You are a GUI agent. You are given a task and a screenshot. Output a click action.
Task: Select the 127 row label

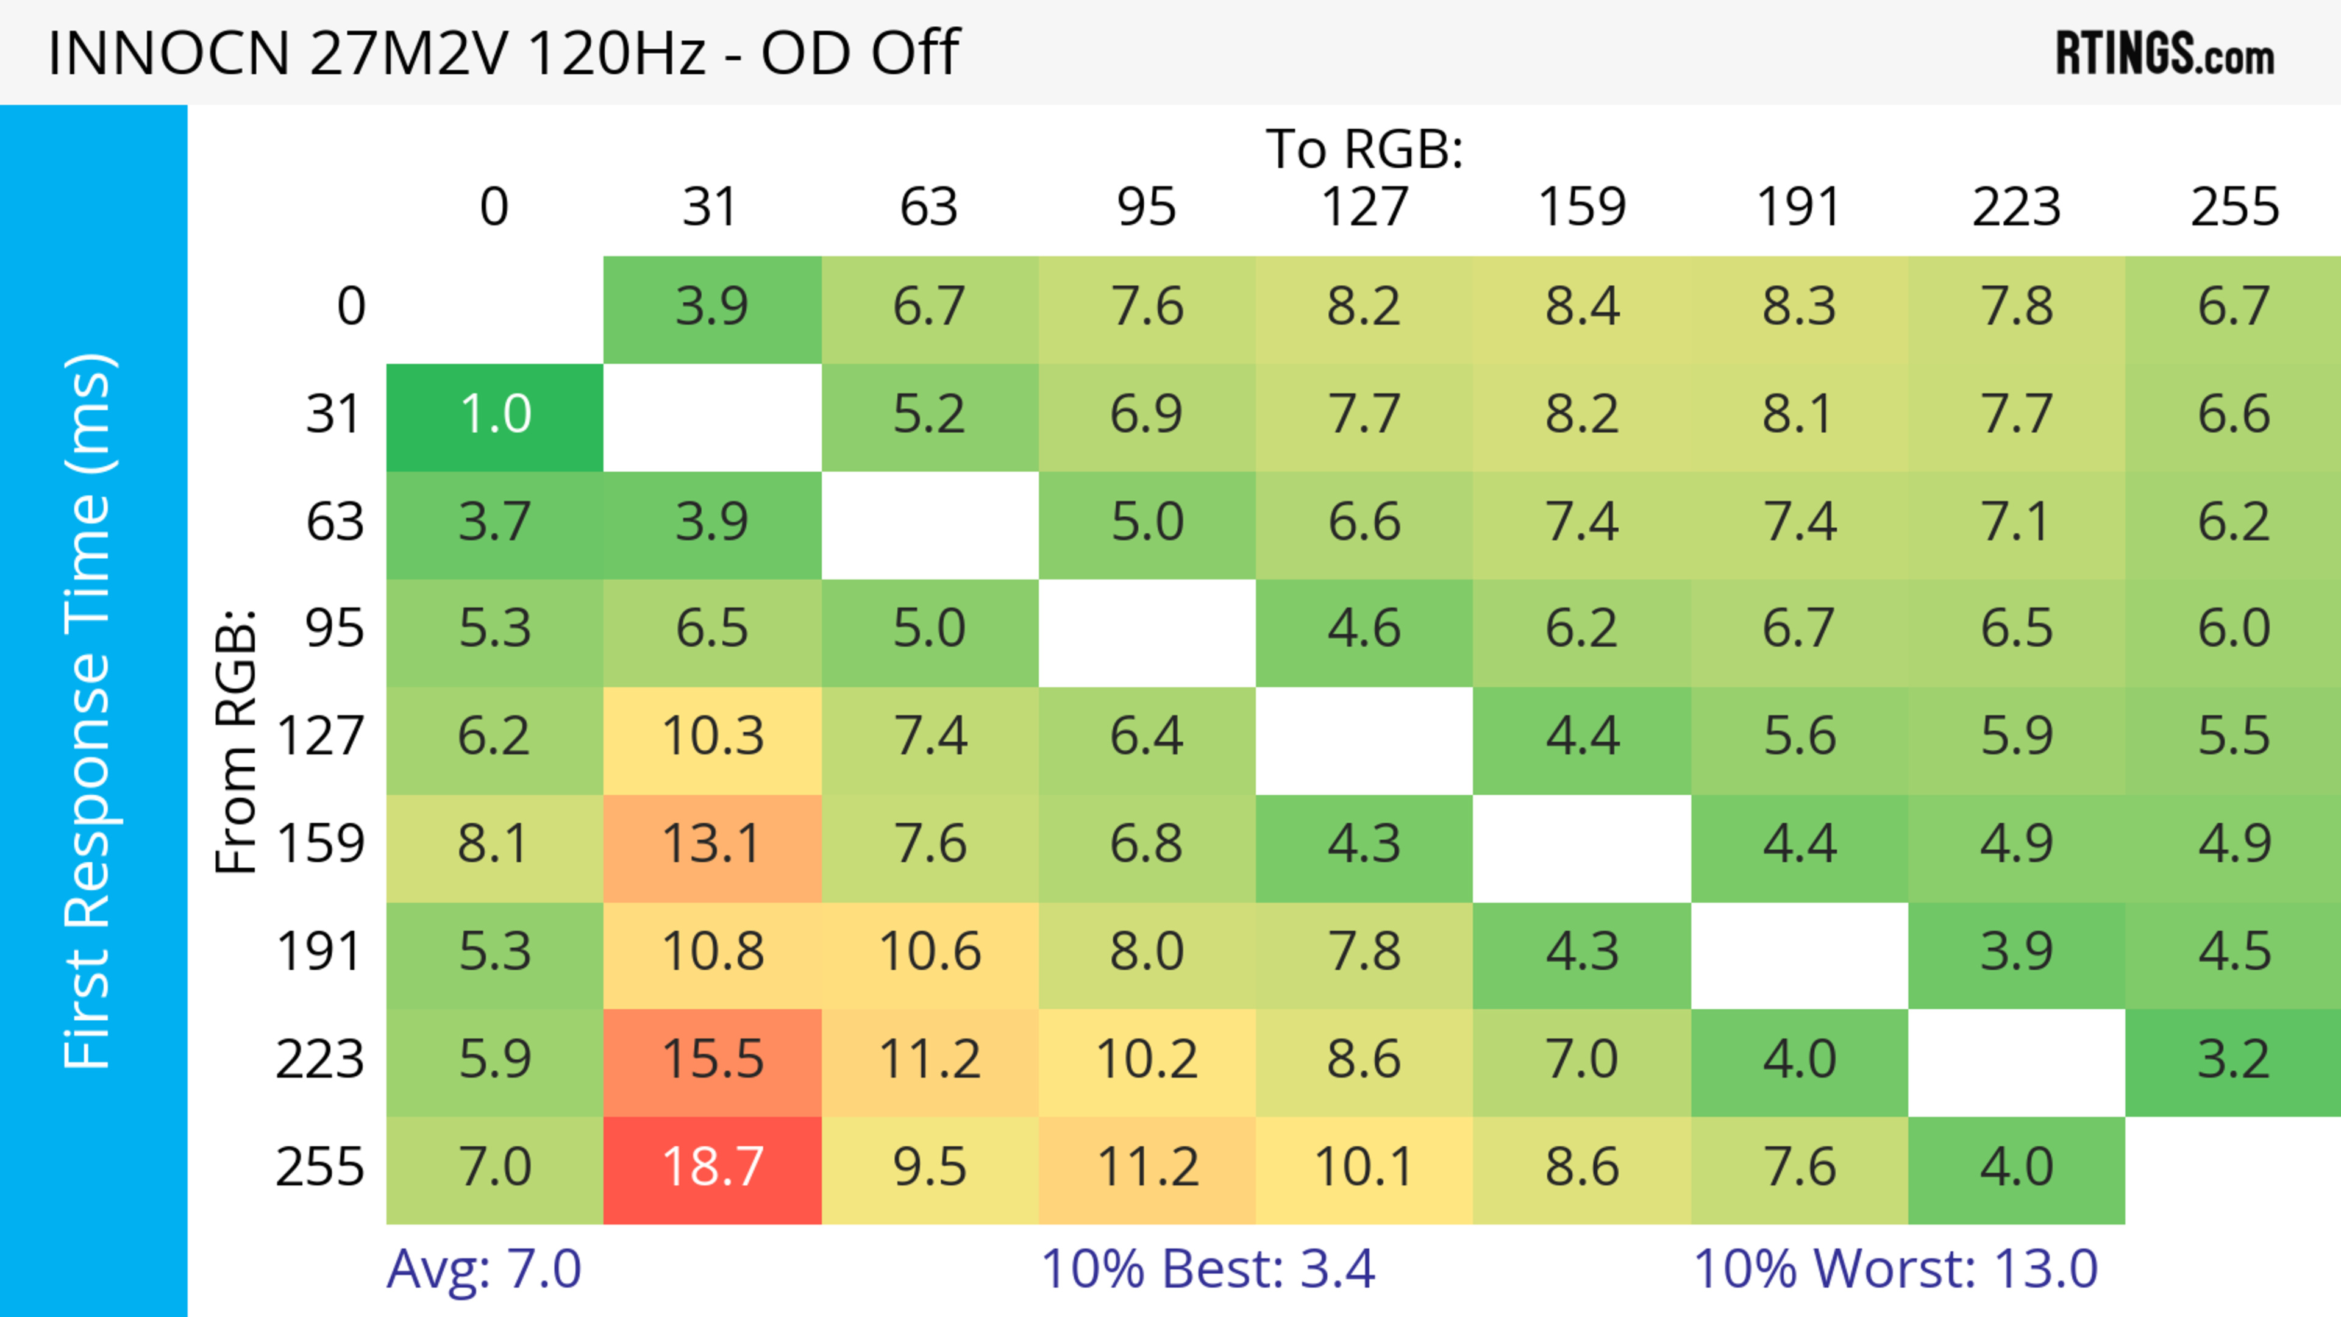pos(320,737)
